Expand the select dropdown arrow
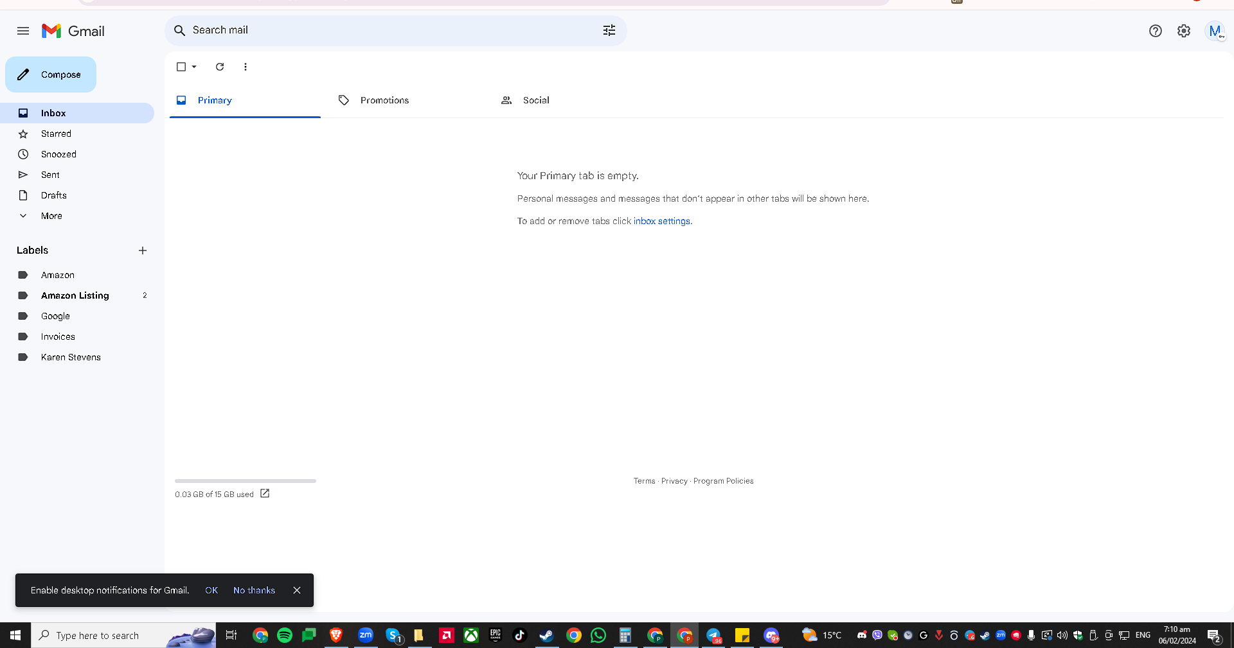 pyautogui.click(x=194, y=67)
